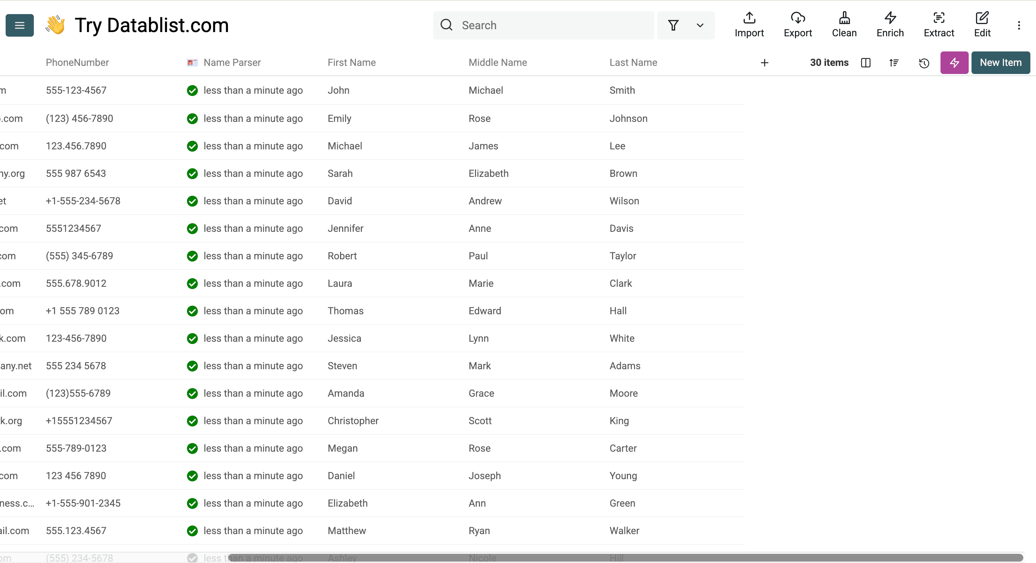Open the hamburger navigation menu

coord(19,25)
